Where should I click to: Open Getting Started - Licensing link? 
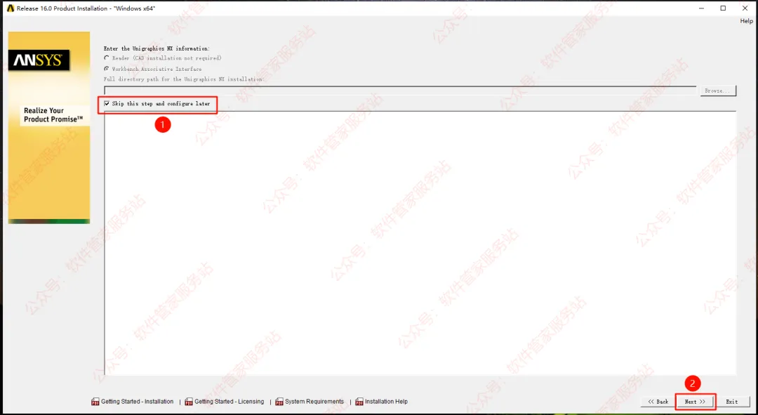pos(229,402)
